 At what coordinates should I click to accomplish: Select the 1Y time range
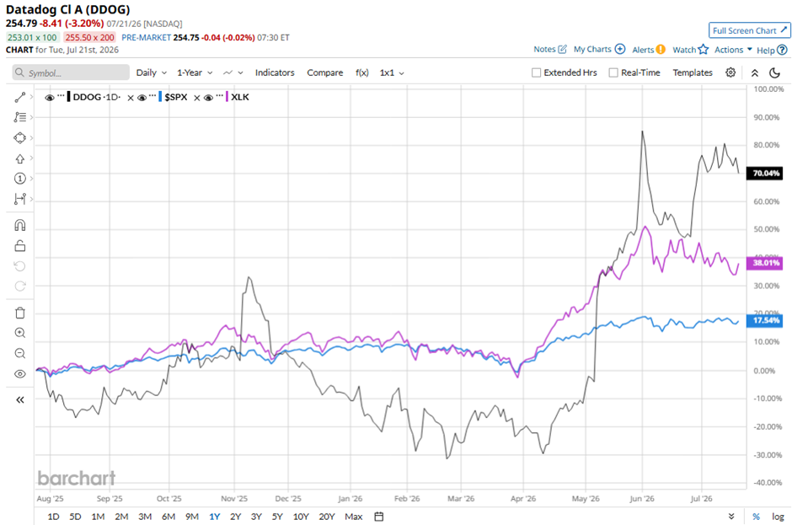(x=215, y=517)
